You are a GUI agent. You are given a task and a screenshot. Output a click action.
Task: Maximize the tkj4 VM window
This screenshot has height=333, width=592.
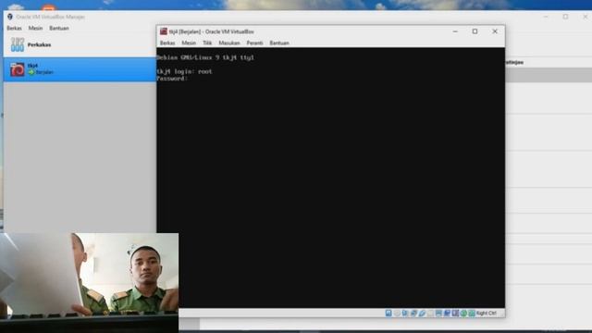click(475, 31)
